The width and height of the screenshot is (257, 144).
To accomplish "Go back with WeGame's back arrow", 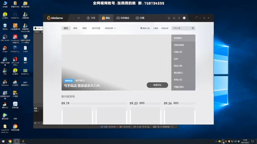I will [74, 18].
